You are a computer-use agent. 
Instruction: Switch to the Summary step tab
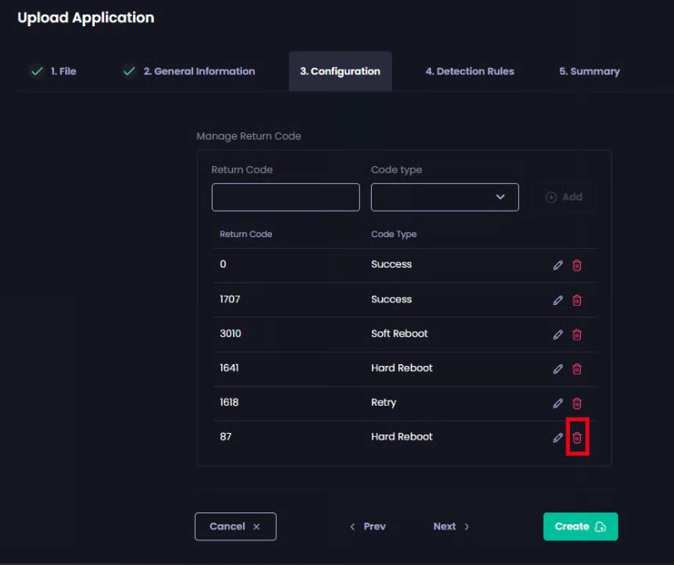(x=589, y=72)
